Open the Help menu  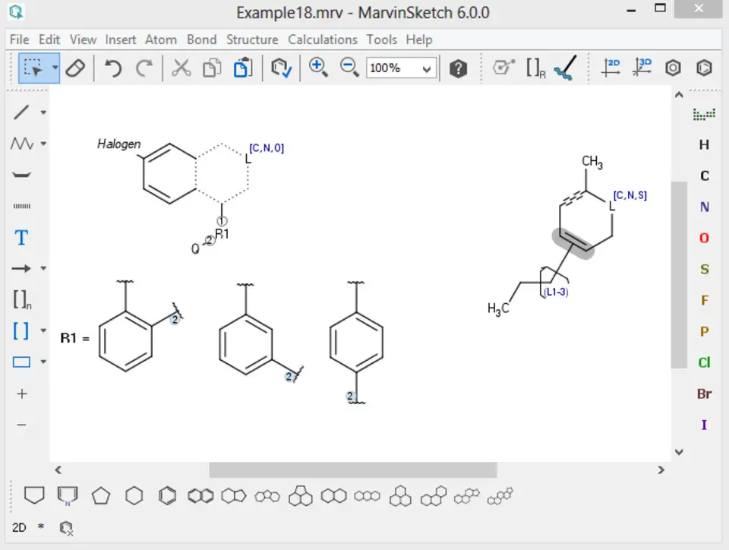point(419,40)
